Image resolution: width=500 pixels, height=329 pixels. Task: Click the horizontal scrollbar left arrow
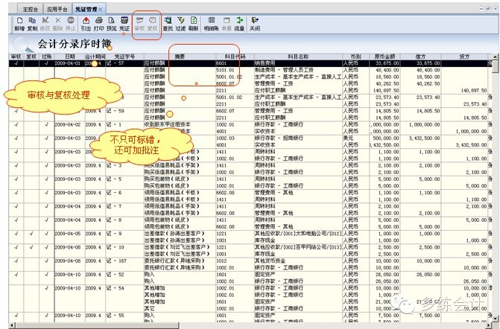(x=12, y=325)
